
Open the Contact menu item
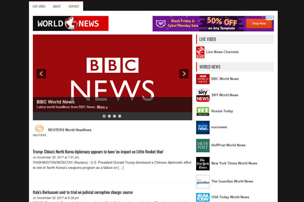(73, 7)
